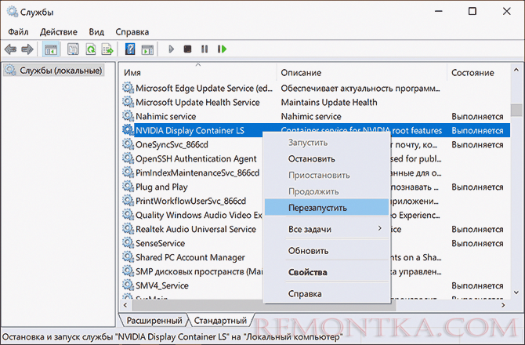Image resolution: width=525 pixels, height=345 pixels.
Task: Choose Остановить from the context menu
Action: coord(313,158)
